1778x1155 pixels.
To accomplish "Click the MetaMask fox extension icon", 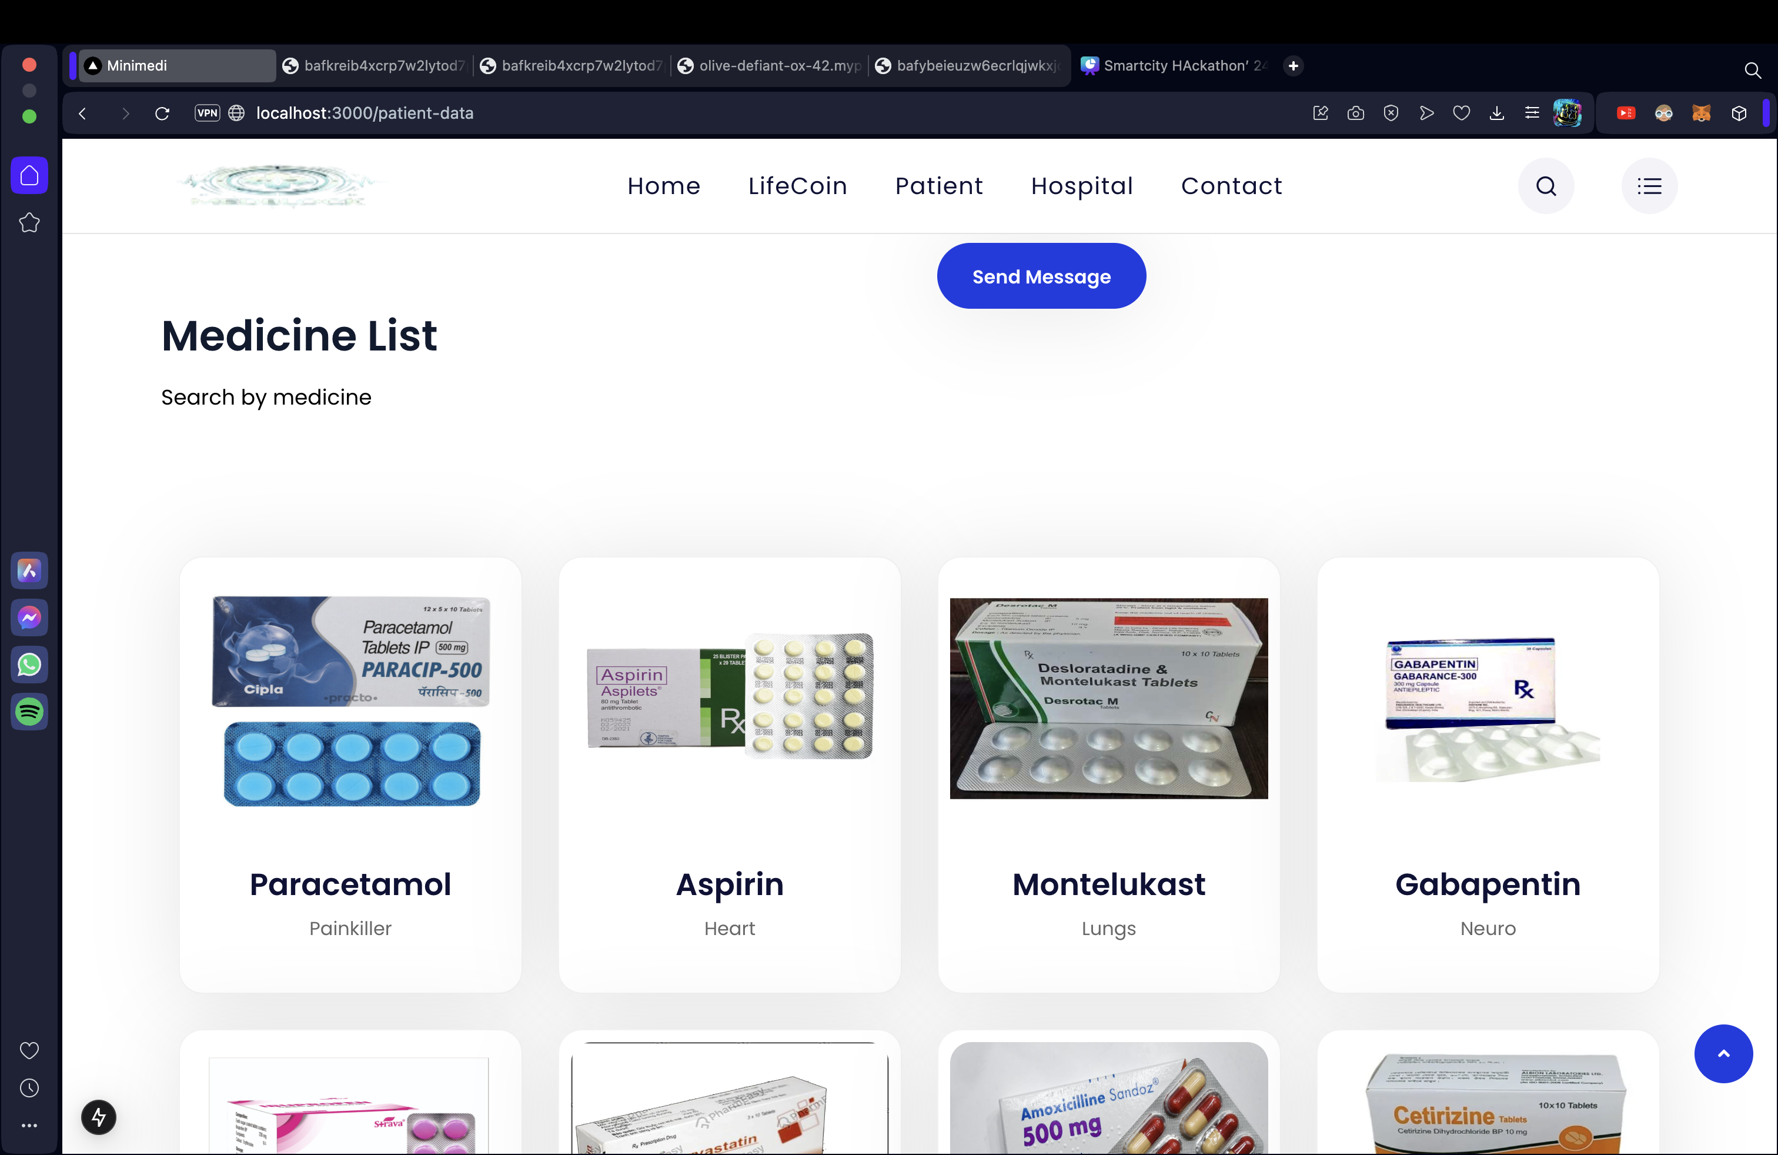I will click(1701, 113).
